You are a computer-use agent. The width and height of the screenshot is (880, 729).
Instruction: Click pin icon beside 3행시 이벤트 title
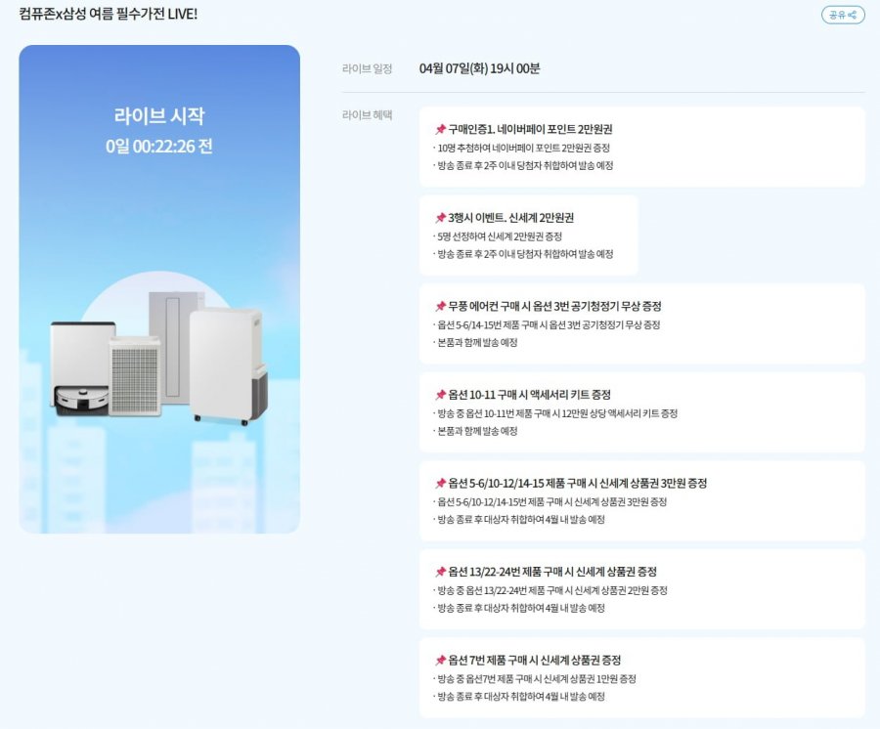pos(440,218)
